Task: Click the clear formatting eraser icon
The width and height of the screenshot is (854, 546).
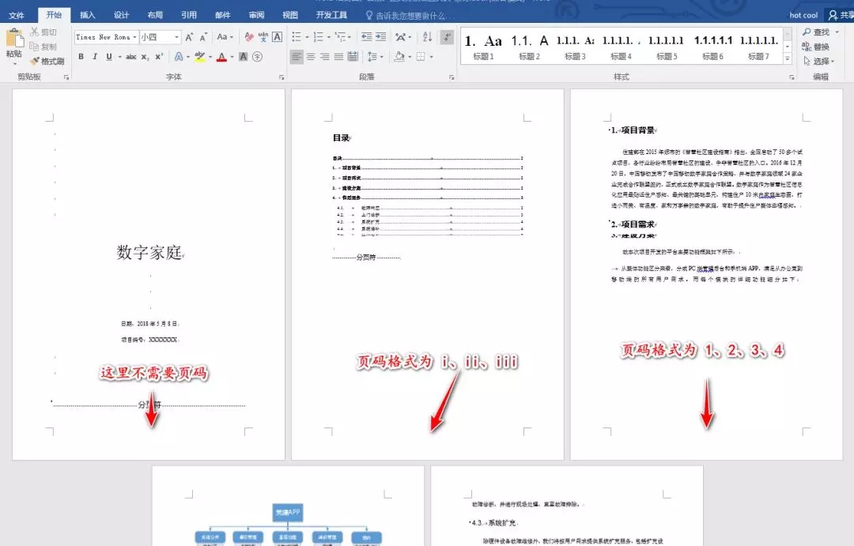Action: 249,37
